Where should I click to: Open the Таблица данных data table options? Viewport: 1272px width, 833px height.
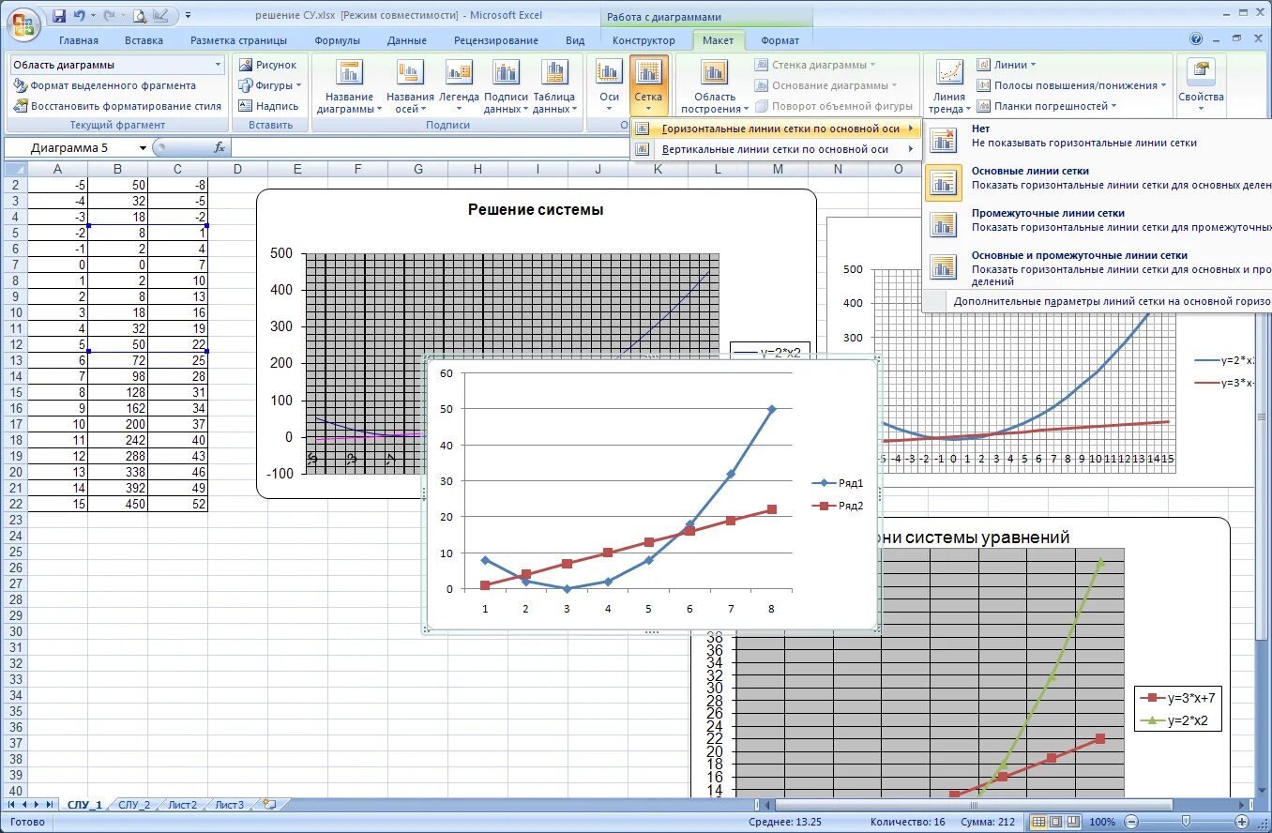(554, 87)
